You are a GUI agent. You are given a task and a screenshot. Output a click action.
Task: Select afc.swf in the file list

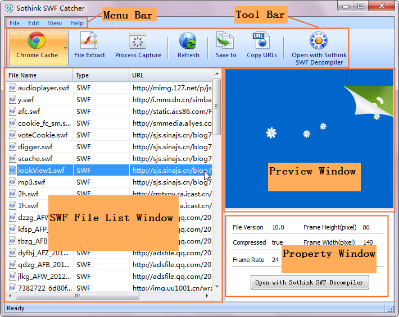(109, 111)
